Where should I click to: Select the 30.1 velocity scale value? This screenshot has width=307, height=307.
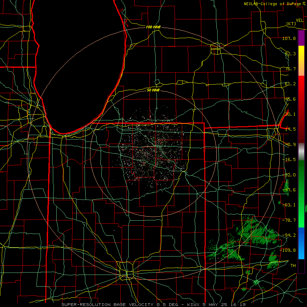[x=290, y=114]
